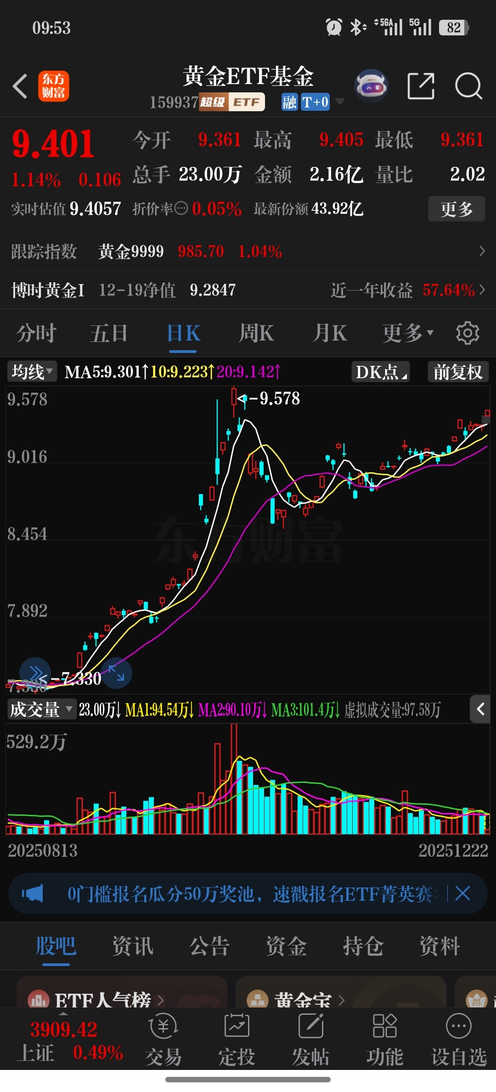Tap the 更多 quote details button
The width and height of the screenshot is (496, 1092).
[x=457, y=209]
